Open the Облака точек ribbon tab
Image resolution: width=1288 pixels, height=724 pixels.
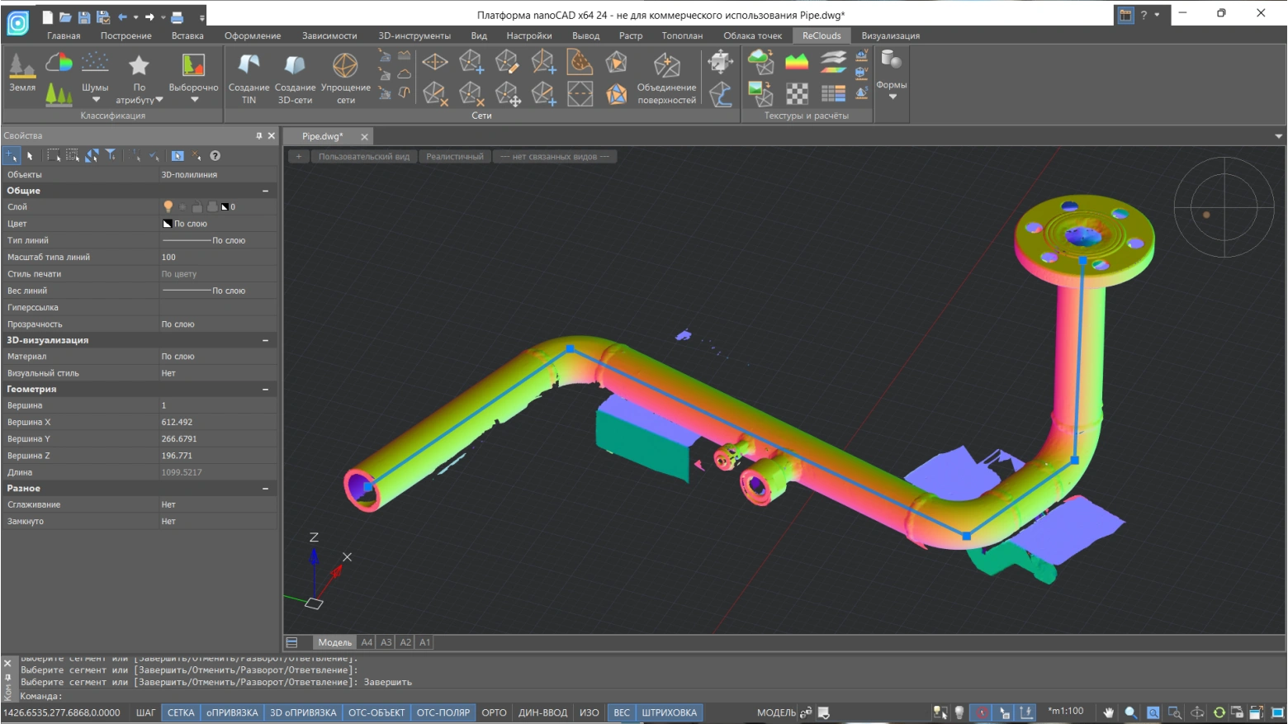coord(752,35)
